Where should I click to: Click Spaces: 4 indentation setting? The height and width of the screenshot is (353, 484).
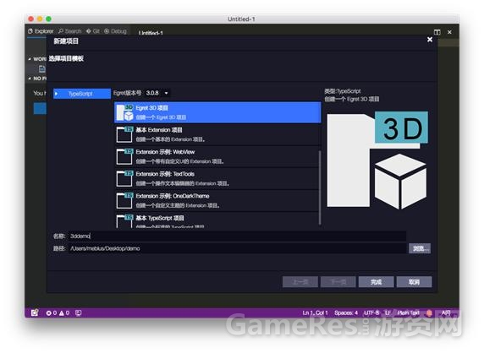click(x=346, y=313)
